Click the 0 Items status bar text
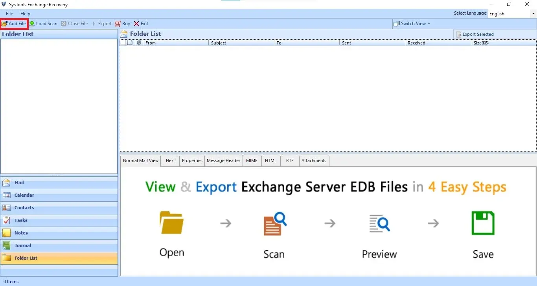 tap(11, 282)
